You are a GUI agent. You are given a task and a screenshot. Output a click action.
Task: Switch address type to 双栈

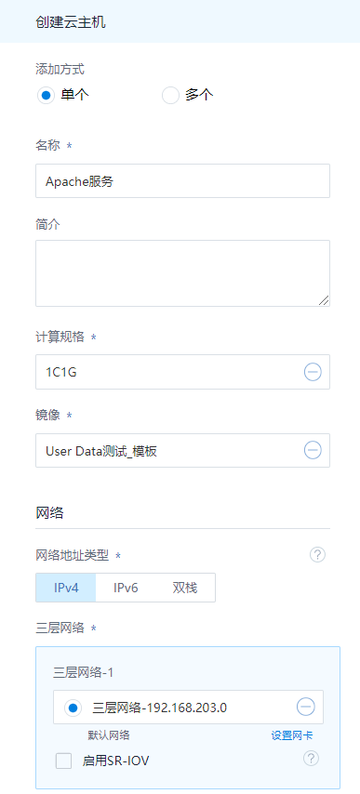click(185, 588)
